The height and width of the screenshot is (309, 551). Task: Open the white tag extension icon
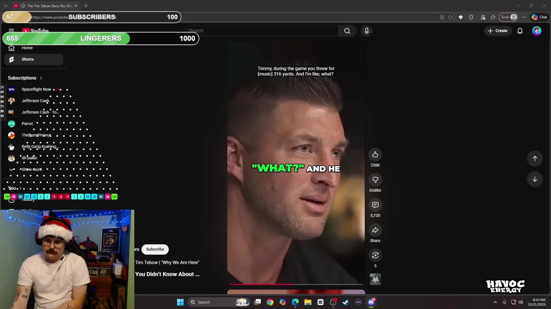461,17
